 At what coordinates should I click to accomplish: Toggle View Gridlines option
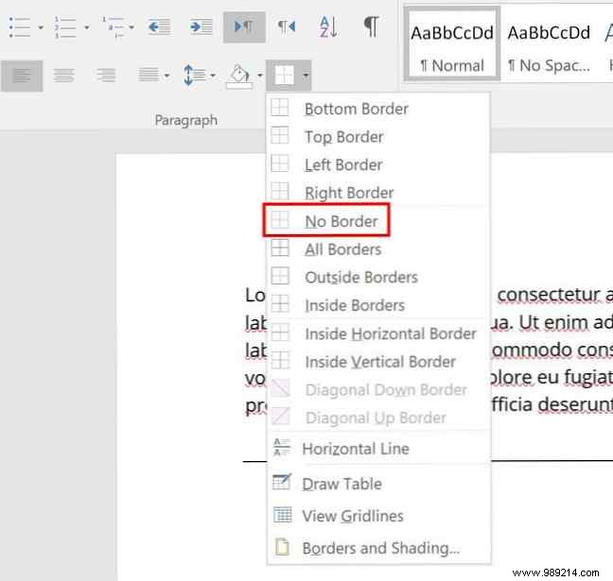[378, 516]
